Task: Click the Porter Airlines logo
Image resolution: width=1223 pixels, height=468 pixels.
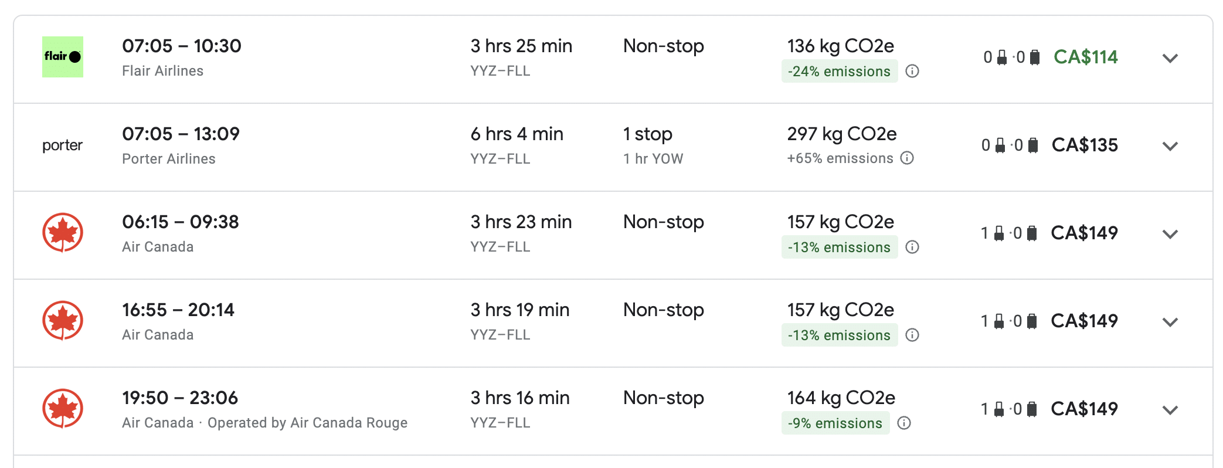Action: (x=63, y=145)
